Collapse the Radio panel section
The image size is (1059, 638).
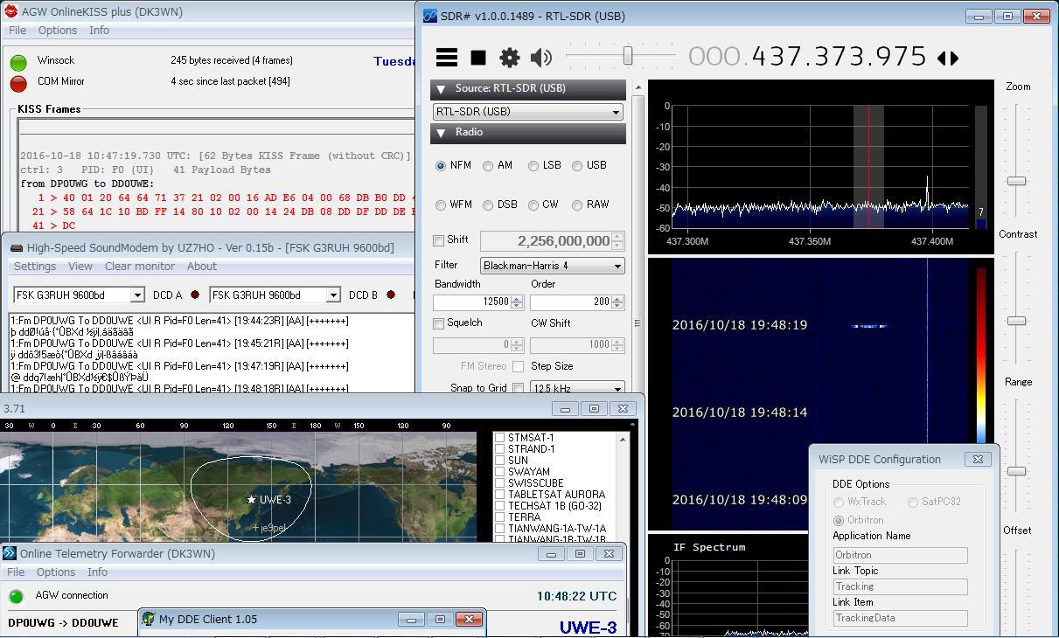[442, 133]
